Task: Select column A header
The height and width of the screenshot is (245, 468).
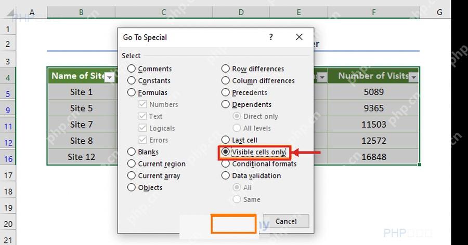Action: [32, 12]
